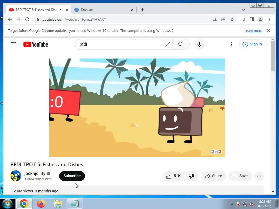Viewport: 279px width, 209px height.
Task: Click the Action Center flag icon
Action: click(x=238, y=204)
